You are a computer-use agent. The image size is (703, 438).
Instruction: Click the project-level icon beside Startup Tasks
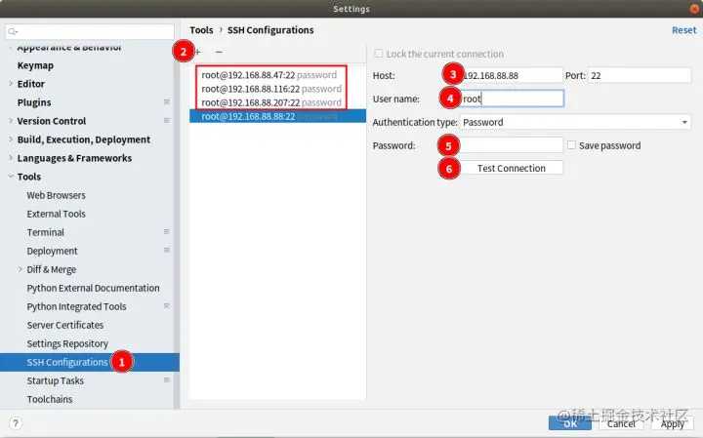point(167,380)
